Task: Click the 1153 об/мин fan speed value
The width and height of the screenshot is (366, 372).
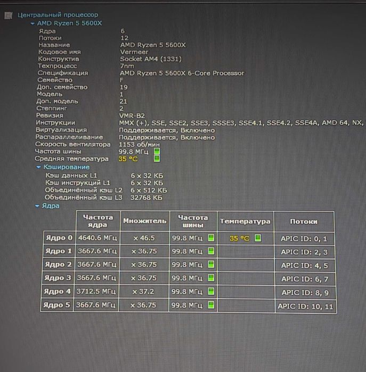Action: pos(140,144)
